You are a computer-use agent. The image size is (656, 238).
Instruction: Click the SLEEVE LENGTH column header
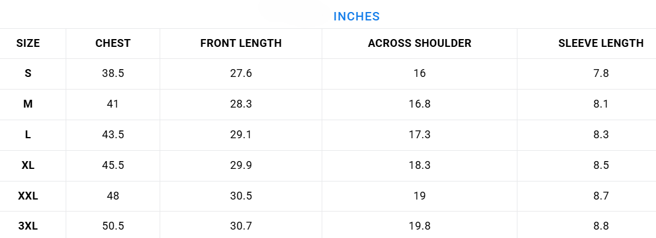click(x=601, y=43)
